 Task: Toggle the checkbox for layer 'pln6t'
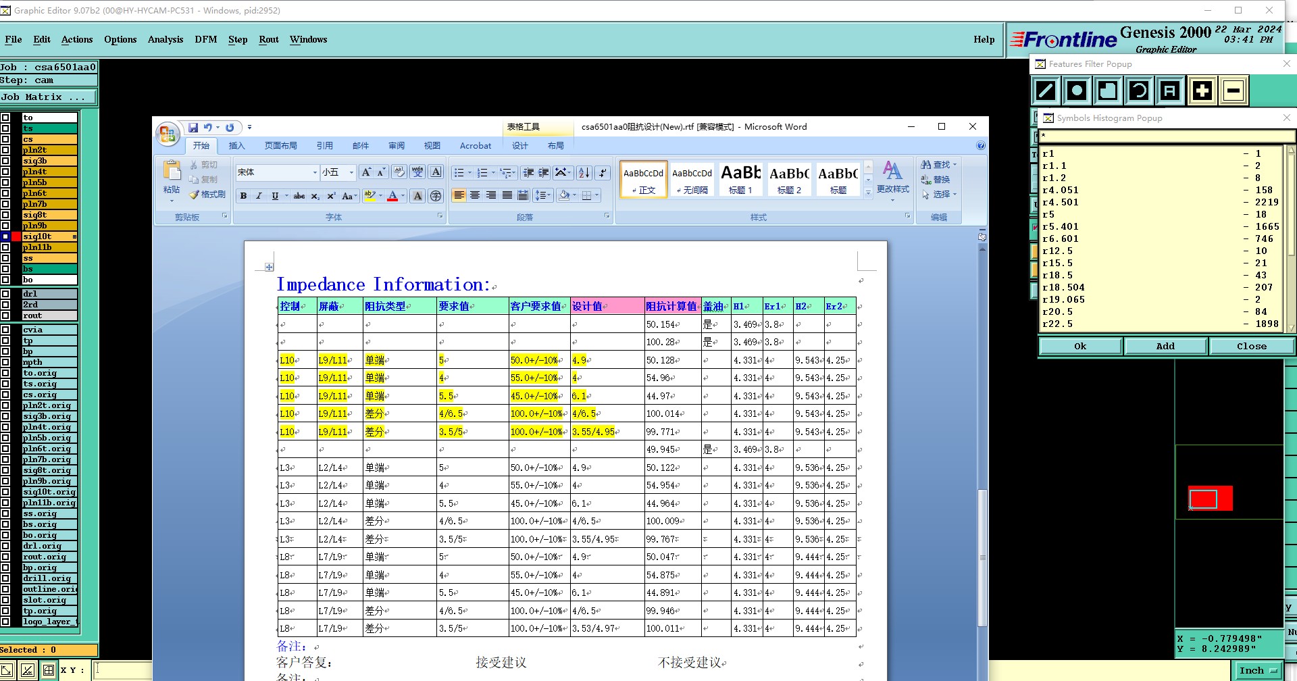[x=5, y=193]
